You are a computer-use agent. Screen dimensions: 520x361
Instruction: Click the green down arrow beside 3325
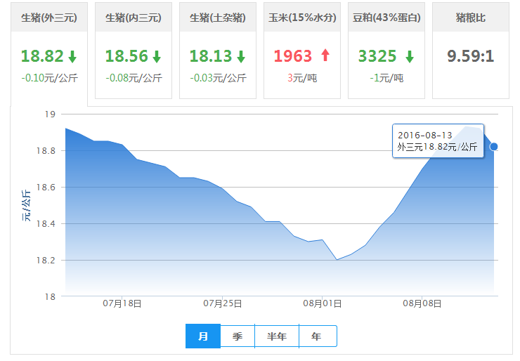pyautogui.click(x=409, y=56)
